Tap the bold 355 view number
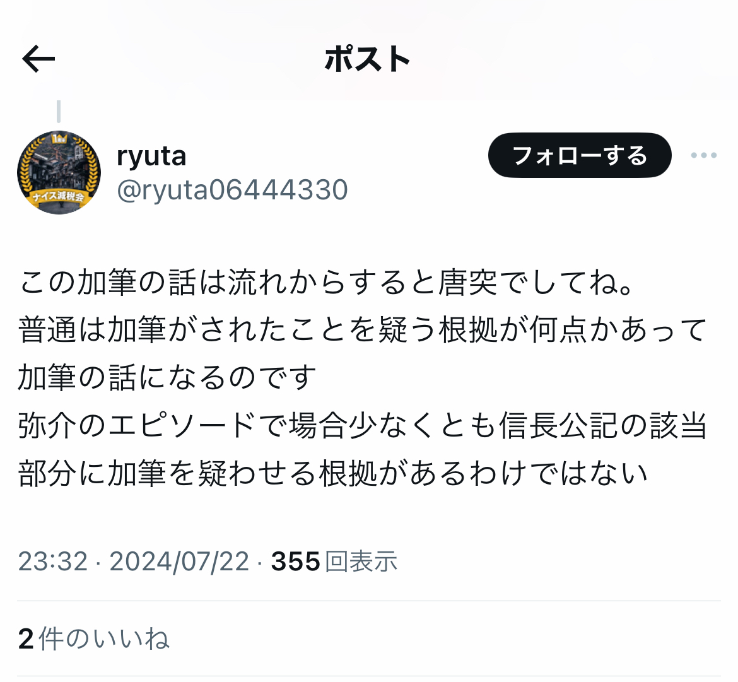The width and height of the screenshot is (738, 682). point(296,561)
